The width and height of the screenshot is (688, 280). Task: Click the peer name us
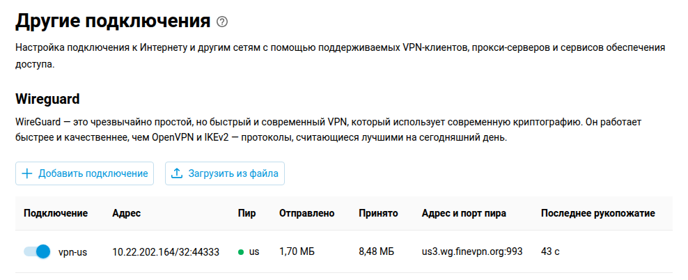click(x=254, y=252)
